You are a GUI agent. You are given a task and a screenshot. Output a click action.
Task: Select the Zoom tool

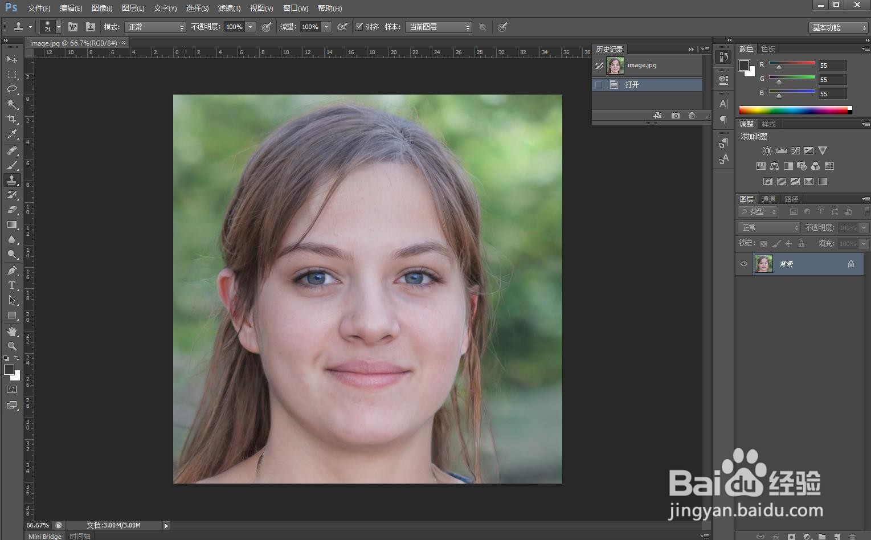coord(12,346)
